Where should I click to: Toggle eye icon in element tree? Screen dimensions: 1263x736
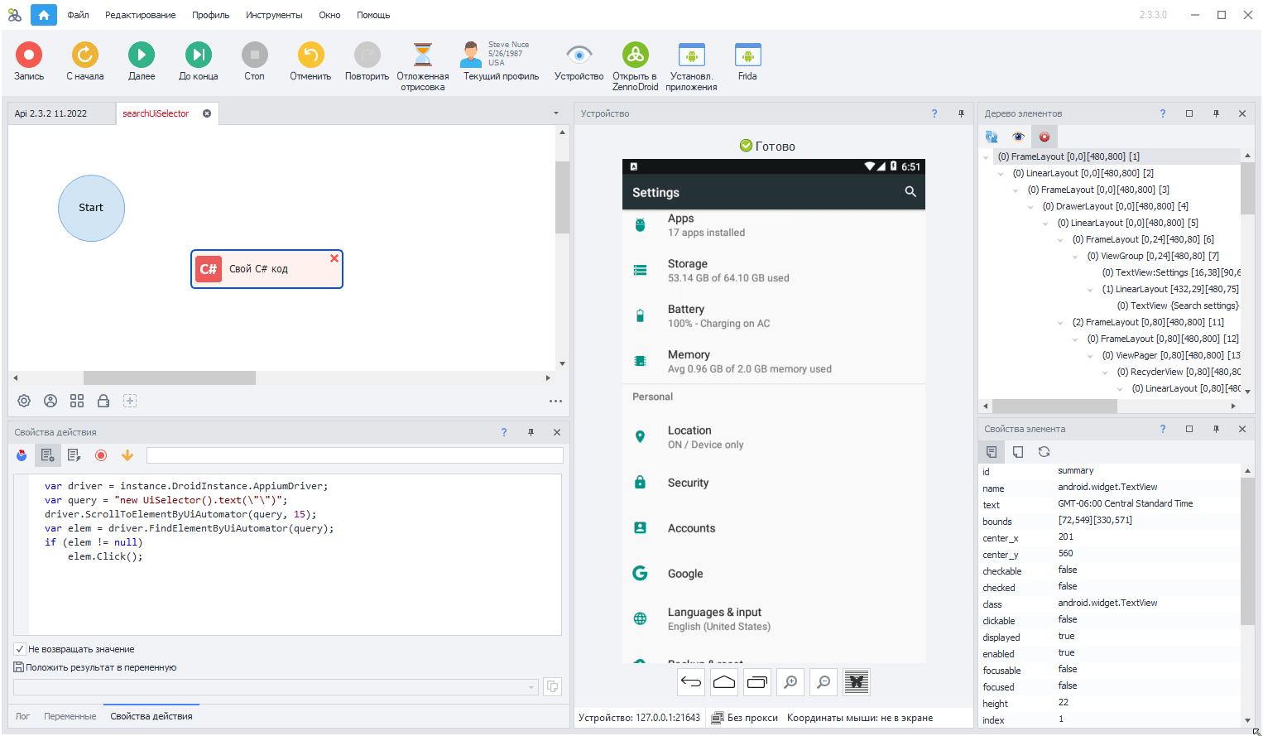point(1018,137)
